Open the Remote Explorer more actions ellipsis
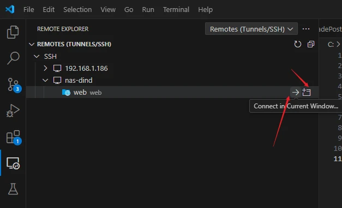 306,29
